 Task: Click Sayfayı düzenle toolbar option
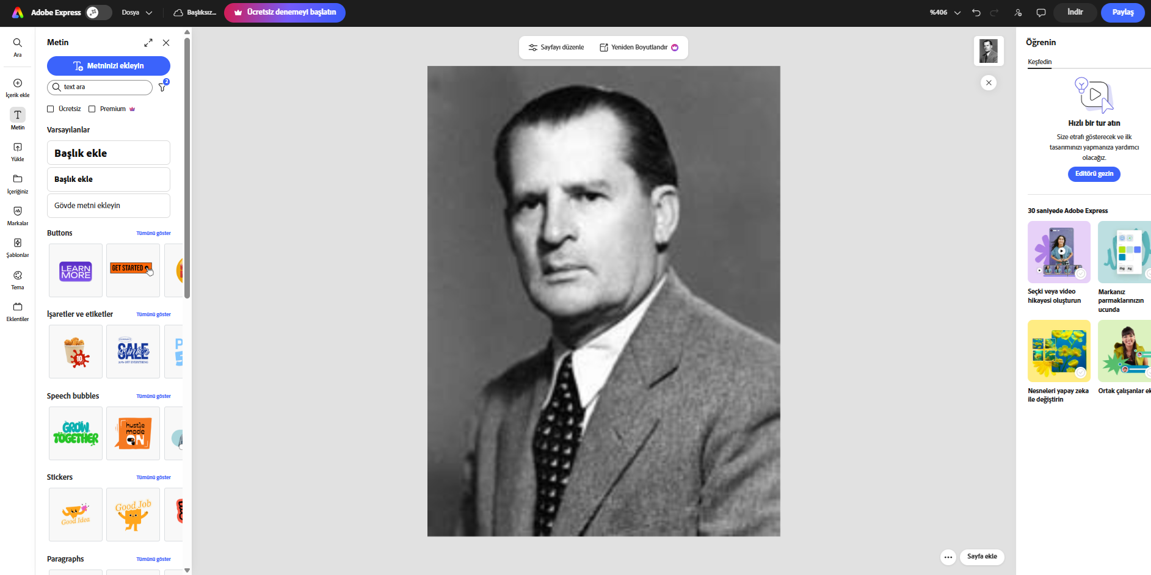click(x=556, y=48)
